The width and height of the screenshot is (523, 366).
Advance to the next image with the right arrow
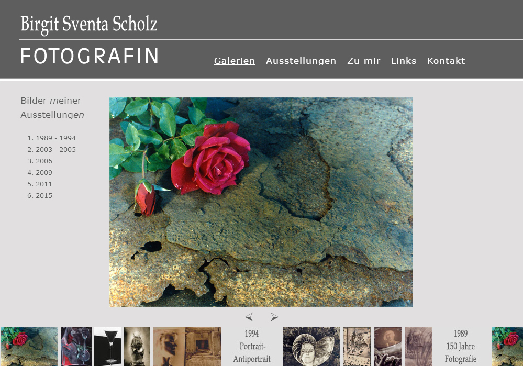click(274, 317)
